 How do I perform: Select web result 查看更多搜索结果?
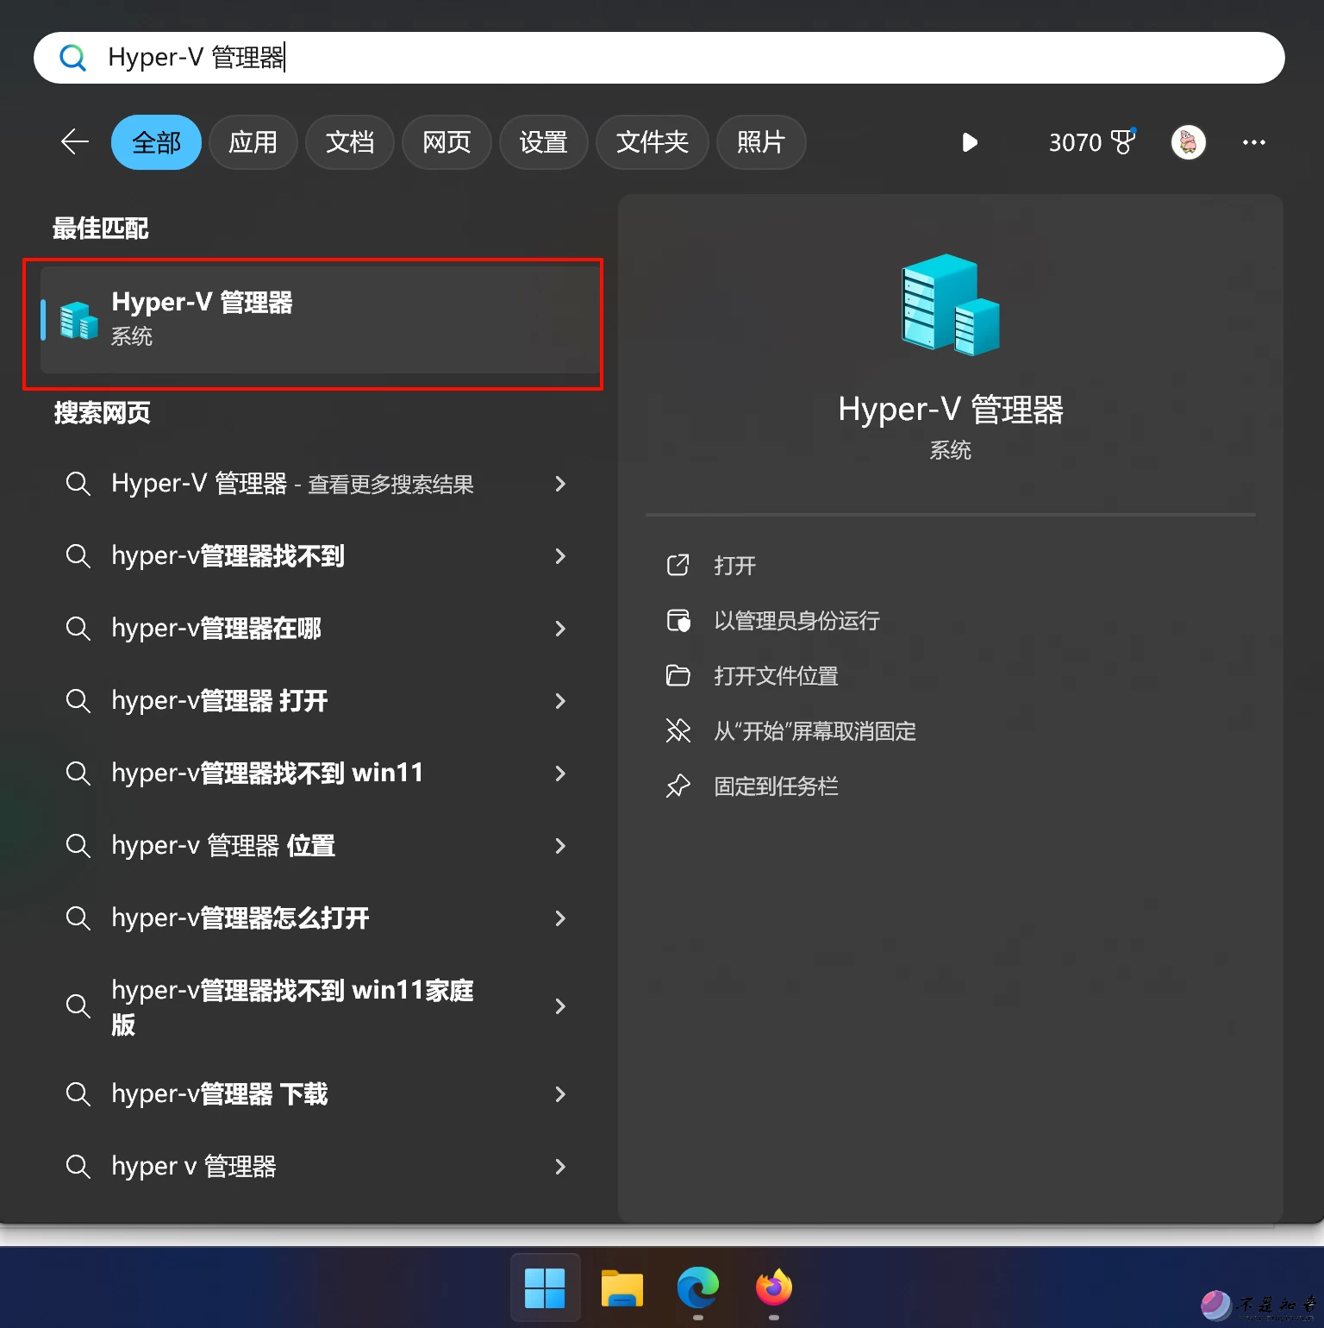coord(293,484)
